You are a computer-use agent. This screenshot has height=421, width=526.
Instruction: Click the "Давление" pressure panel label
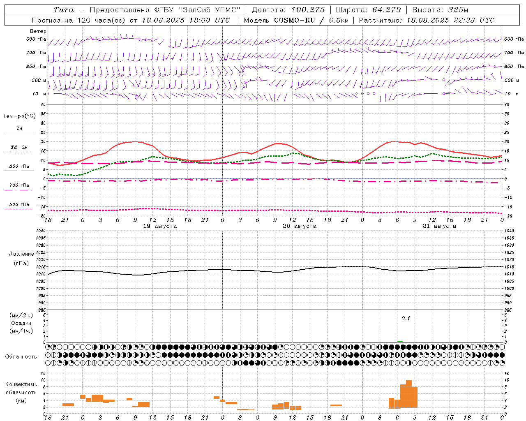coord(21,254)
